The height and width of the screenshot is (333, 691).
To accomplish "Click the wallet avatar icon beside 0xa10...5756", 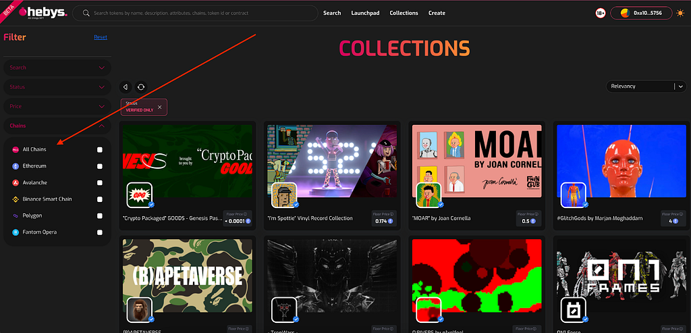I will [625, 14].
